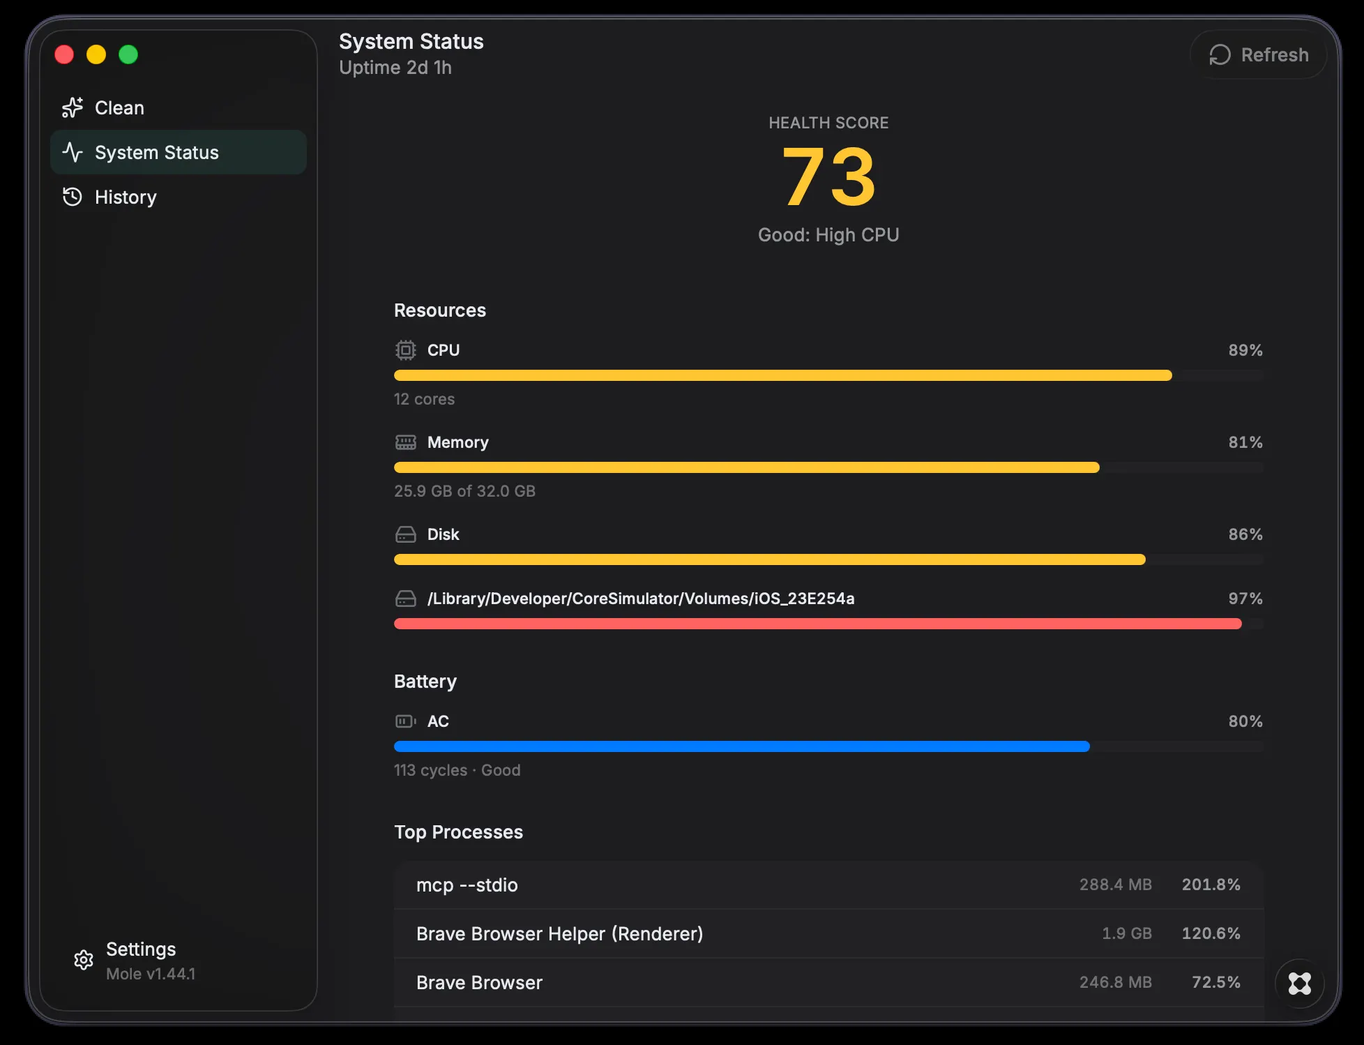Image resolution: width=1364 pixels, height=1045 pixels.
Task: Click the 'Uptime 2d 1h' text
Action: pos(395,68)
